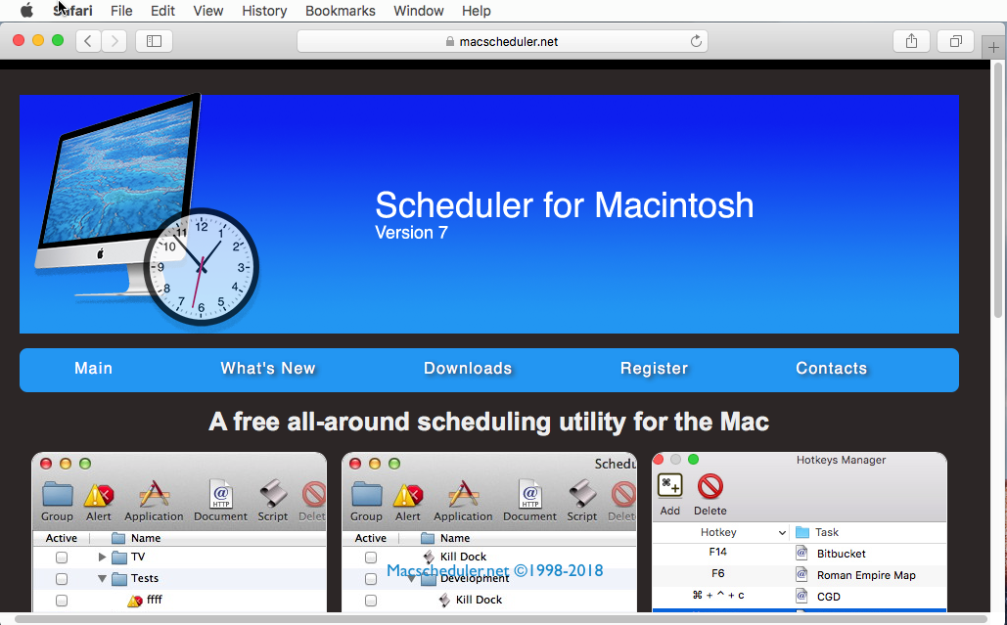
Task: Select the CGD hotkey task row
Action: click(x=800, y=596)
